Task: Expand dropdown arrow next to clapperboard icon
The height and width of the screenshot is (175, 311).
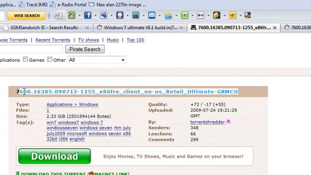Action: (x=144, y=16)
